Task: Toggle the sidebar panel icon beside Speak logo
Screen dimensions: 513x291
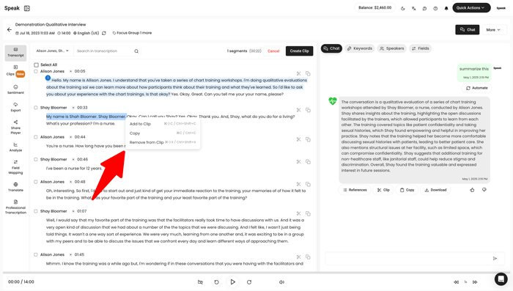Action: [27, 8]
